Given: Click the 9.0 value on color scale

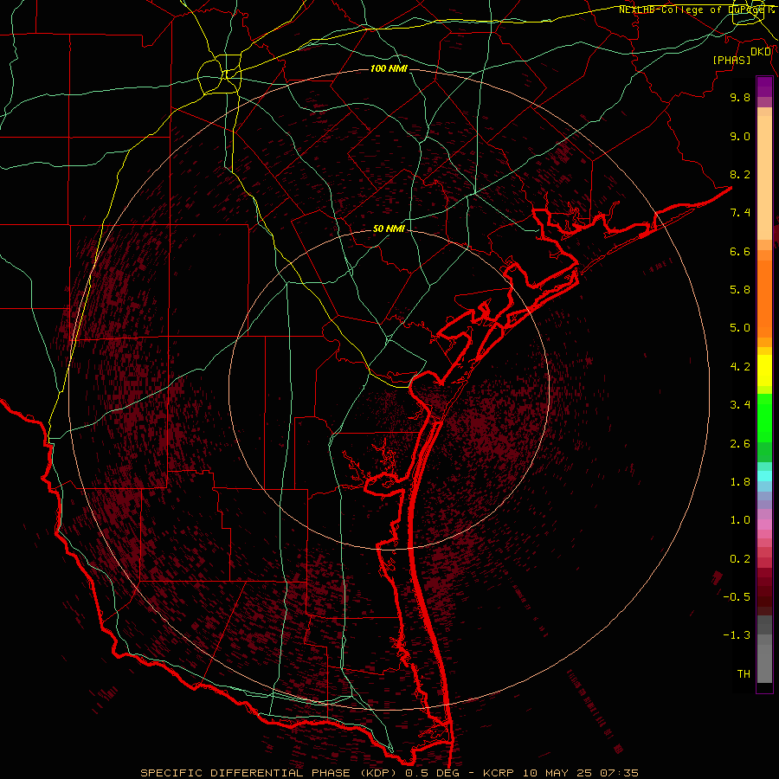Looking at the screenshot, I should point(740,136).
